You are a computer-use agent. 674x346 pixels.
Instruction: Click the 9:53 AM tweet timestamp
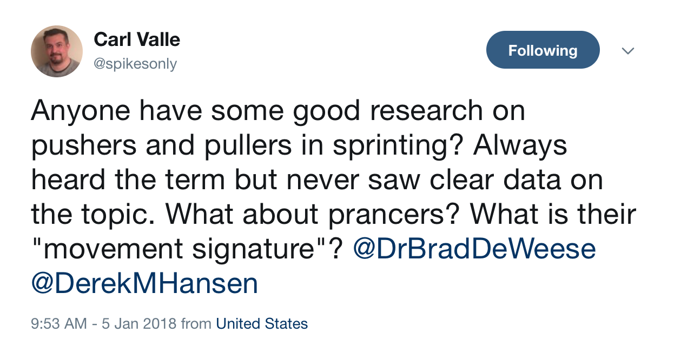coord(59,324)
